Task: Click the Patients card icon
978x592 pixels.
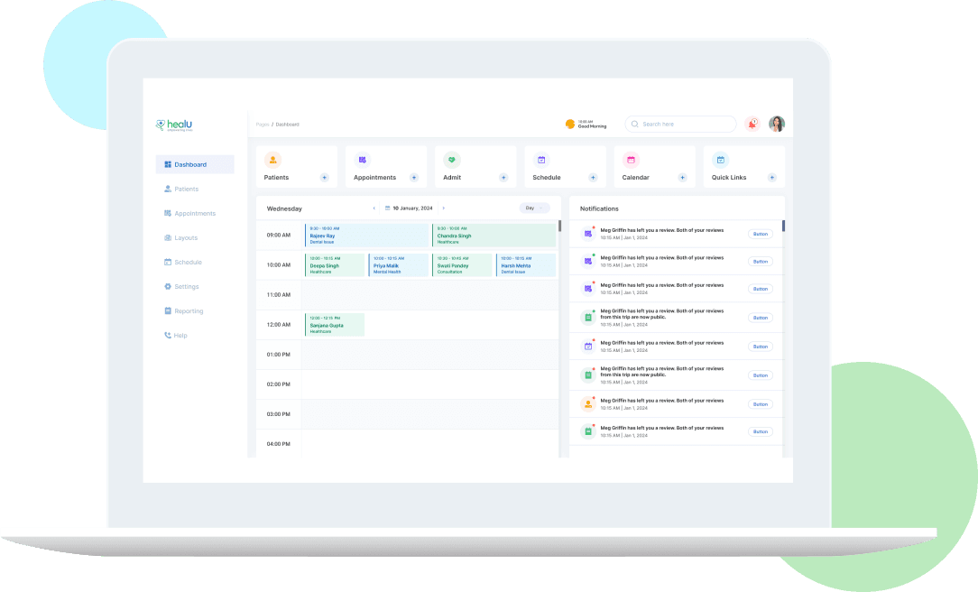Action: tap(272, 160)
